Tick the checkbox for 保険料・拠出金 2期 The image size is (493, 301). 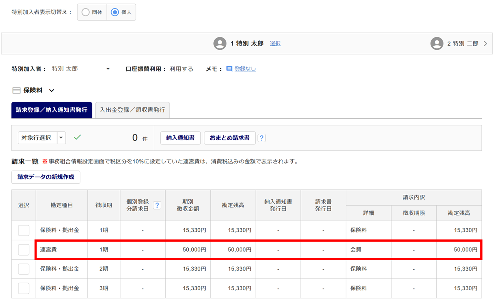point(23,269)
